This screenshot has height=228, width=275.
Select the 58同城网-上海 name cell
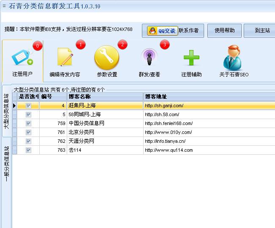tap(105, 114)
